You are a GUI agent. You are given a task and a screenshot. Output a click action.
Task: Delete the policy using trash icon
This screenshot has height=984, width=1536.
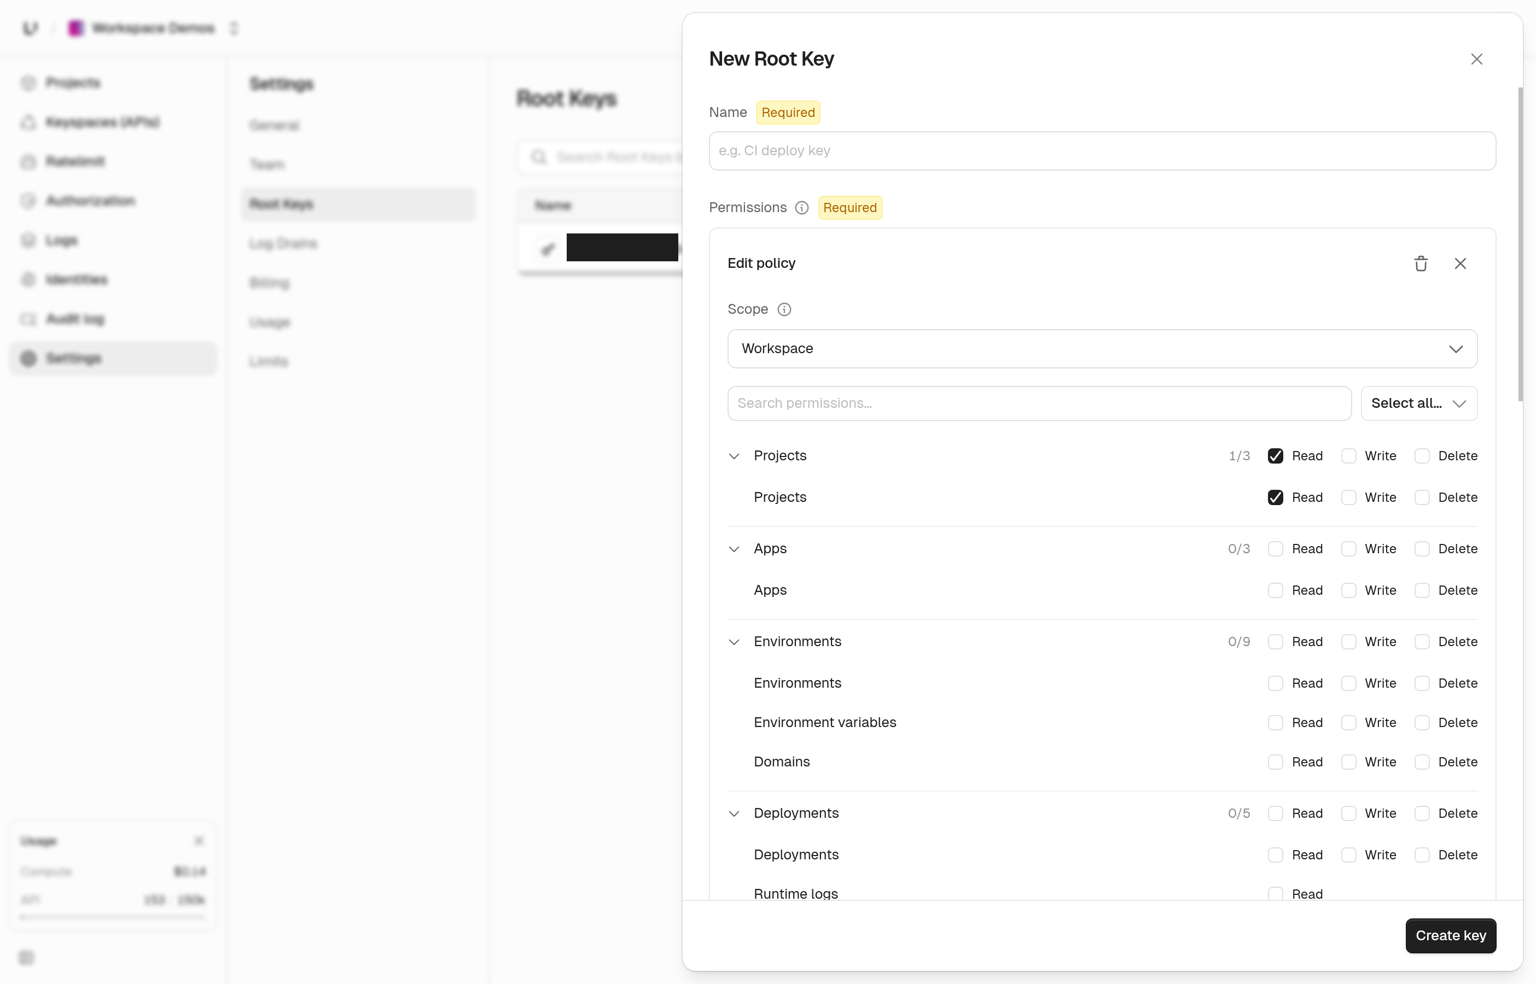click(x=1420, y=263)
